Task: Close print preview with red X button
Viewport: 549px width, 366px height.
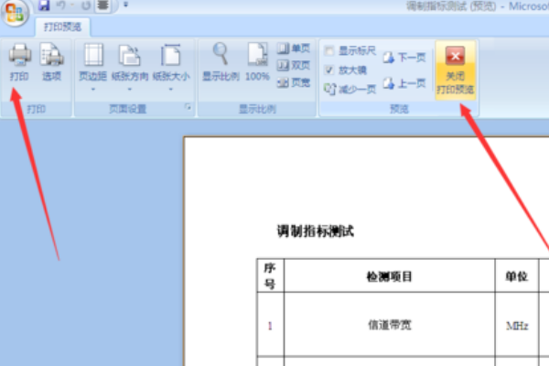Action: 455,70
